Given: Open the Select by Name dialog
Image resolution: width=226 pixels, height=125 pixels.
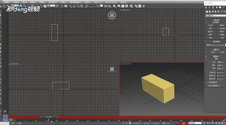Looking at the screenshot, I should click(25, 6).
